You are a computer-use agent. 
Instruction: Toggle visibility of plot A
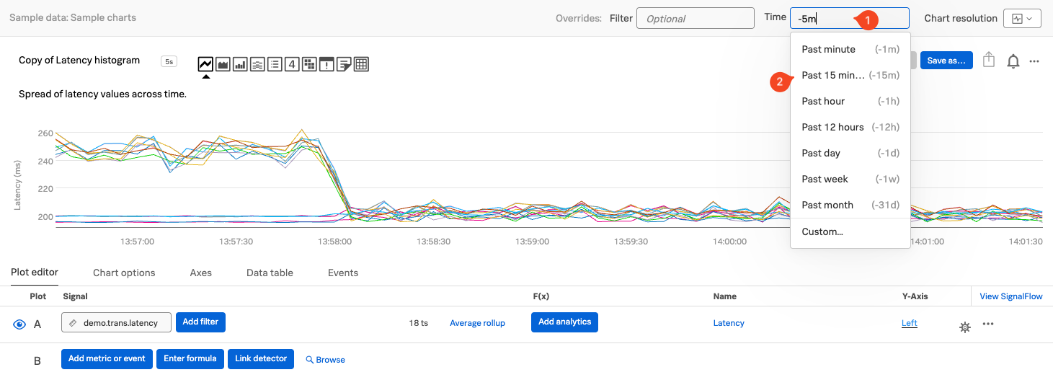(x=19, y=324)
